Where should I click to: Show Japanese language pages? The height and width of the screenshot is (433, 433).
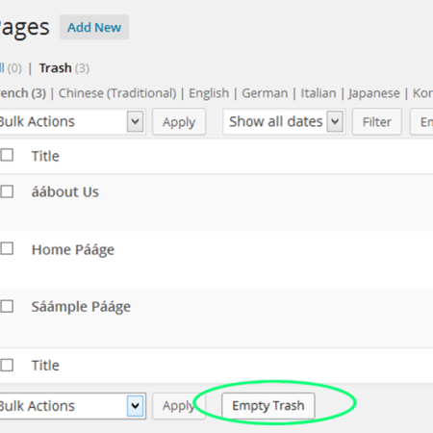click(374, 93)
